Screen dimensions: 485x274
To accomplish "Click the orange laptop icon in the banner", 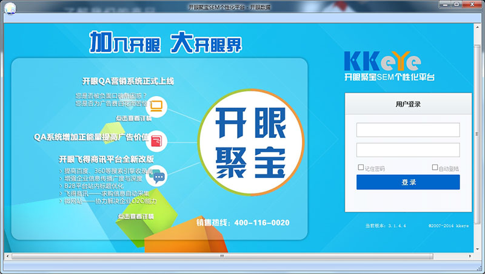I will [156, 107].
